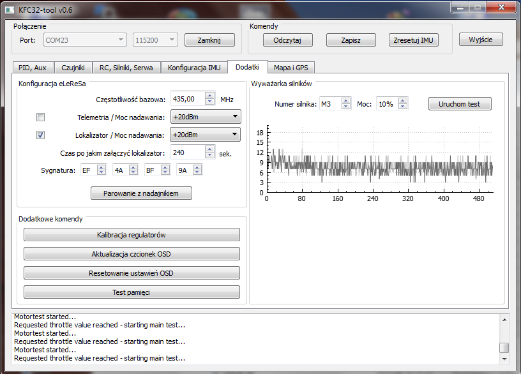Image resolution: width=521 pixels, height=374 pixels.
Task: Increase base frequency with up arrow
Action: [209, 96]
